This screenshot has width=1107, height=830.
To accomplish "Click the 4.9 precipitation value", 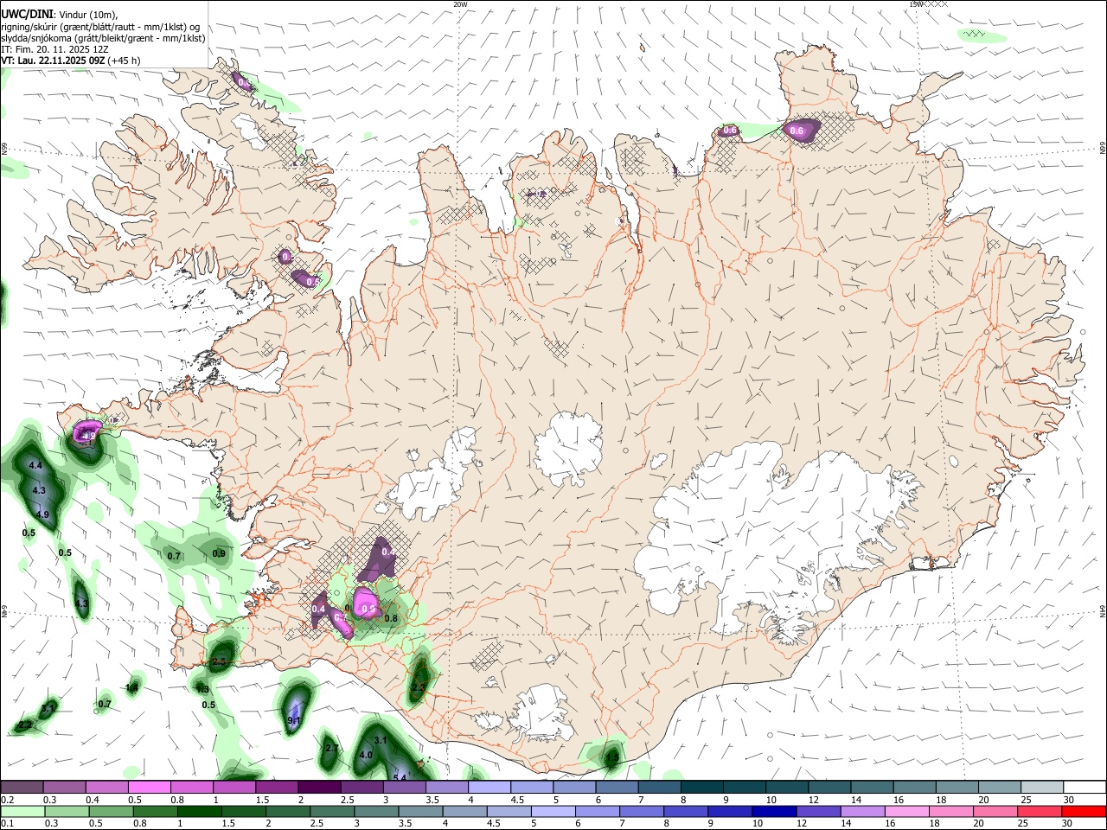I will (x=42, y=514).
